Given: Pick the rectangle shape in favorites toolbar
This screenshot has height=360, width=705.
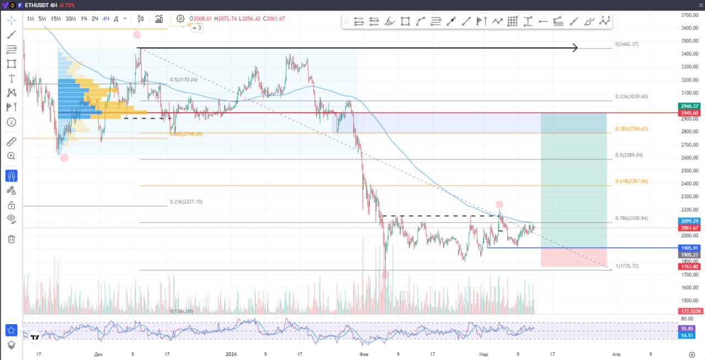Looking at the screenshot, I should coord(405,21).
